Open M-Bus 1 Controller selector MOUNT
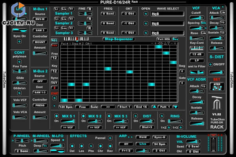The width and height of the screenshot is (236, 157). [40, 42]
